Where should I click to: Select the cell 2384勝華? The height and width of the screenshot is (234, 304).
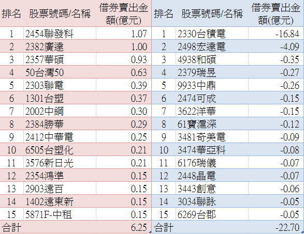coord(60,124)
